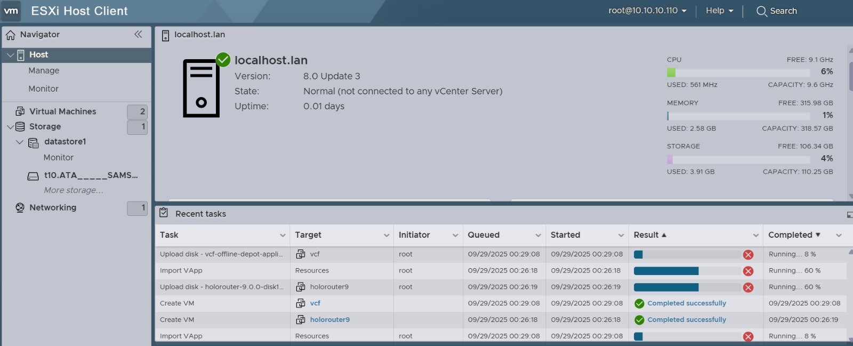Click the localhost.lan tab host icon

tap(165, 35)
